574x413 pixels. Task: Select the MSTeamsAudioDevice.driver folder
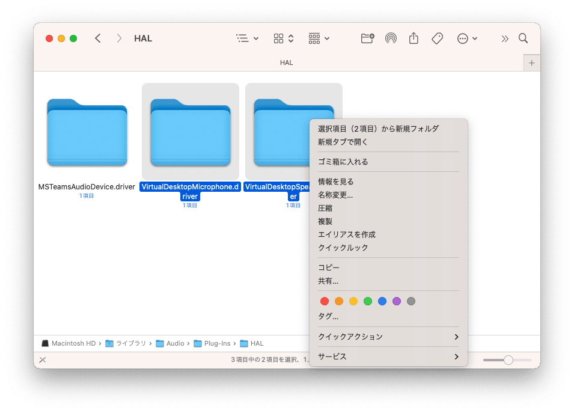[87, 133]
